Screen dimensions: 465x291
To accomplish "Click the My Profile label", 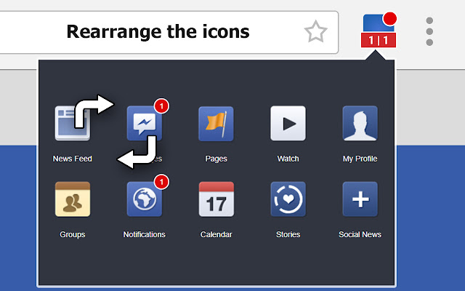I will pyautogui.click(x=360, y=159).
